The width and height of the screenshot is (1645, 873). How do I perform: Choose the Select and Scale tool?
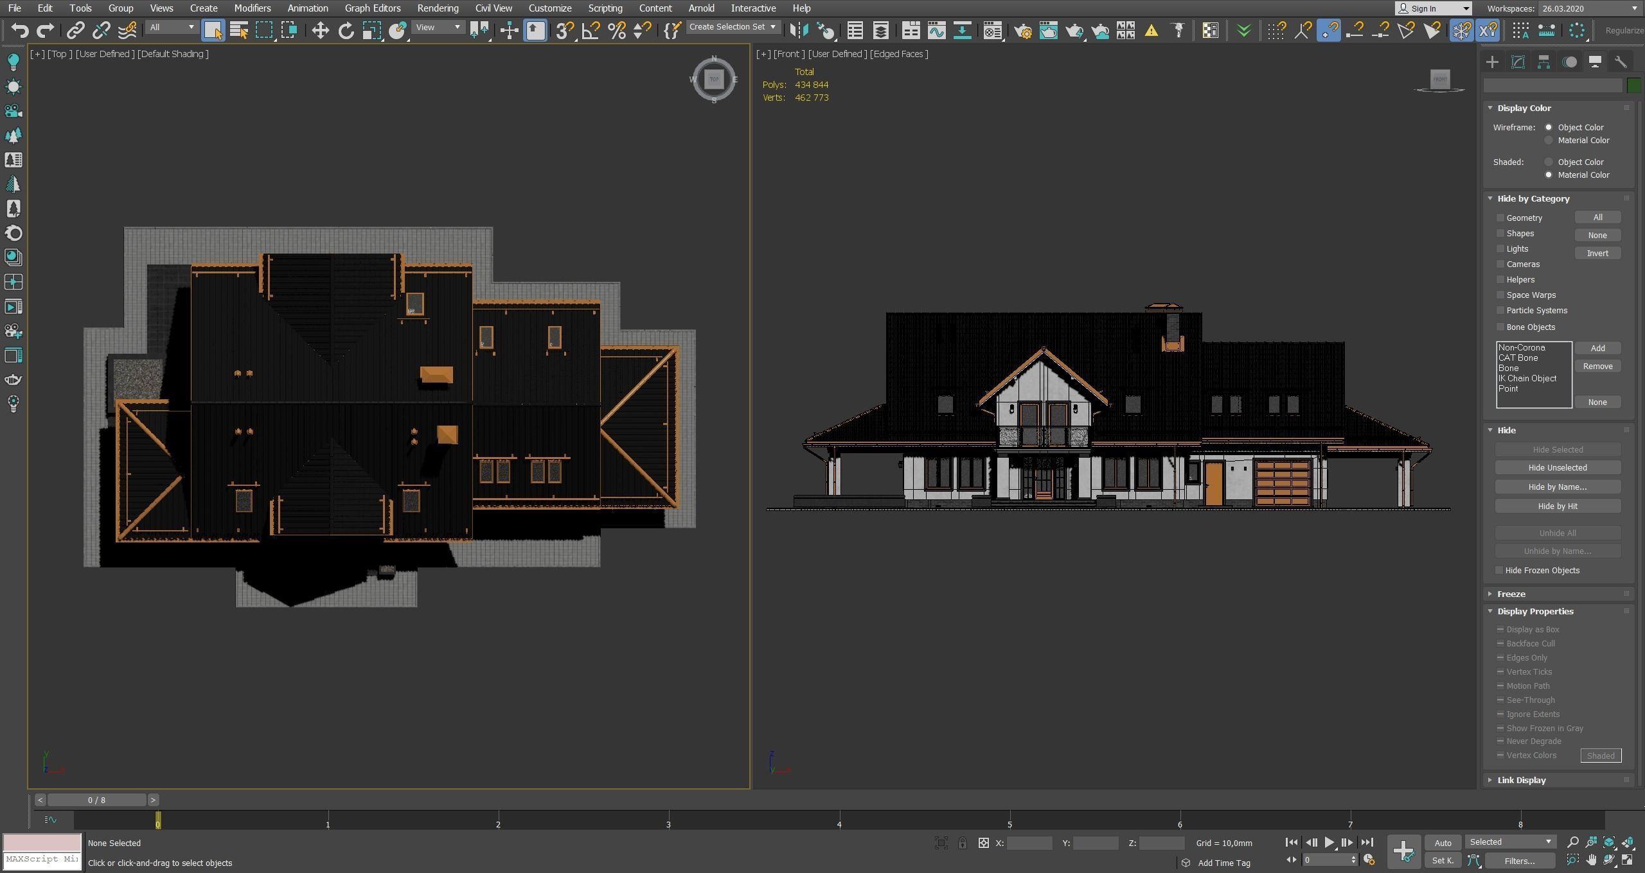pos(371,30)
